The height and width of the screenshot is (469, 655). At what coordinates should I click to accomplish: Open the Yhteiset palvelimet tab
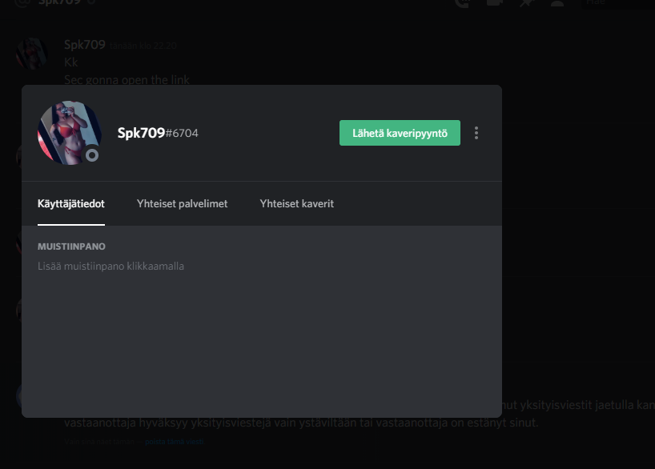pos(182,204)
